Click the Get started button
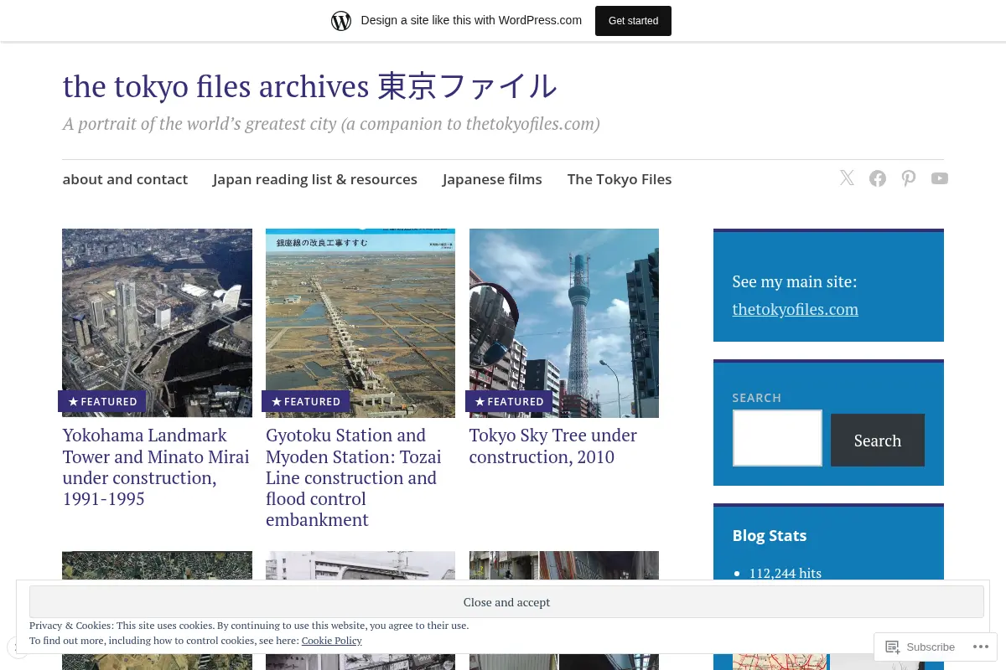The height and width of the screenshot is (670, 1006). (x=633, y=21)
